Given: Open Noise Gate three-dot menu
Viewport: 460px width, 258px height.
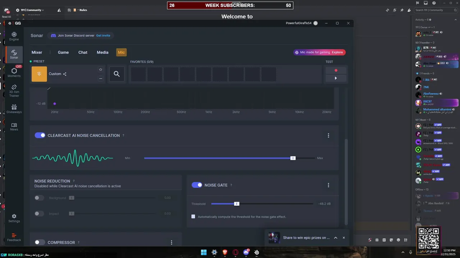Looking at the screenshot, I should click(328, 185).
